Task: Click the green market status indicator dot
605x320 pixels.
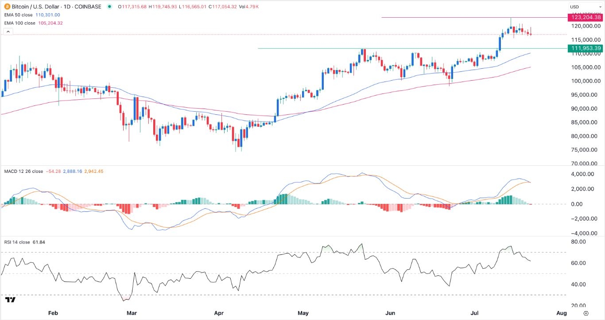Action: (x=109, y=7)
